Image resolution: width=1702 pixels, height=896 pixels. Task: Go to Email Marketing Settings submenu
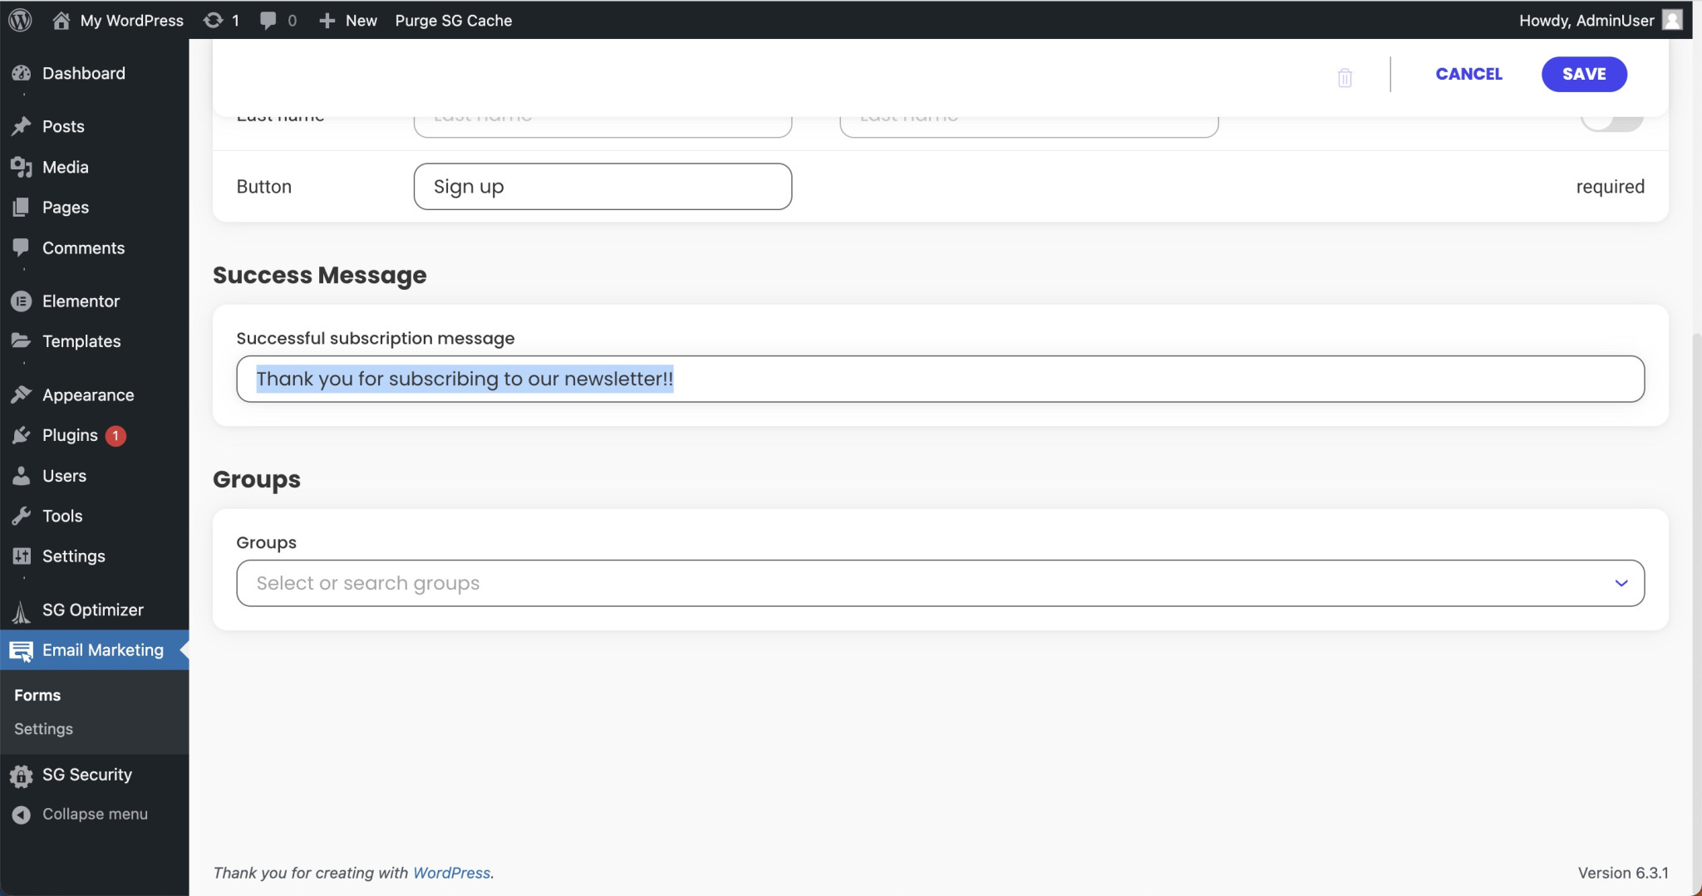[43, 728]
